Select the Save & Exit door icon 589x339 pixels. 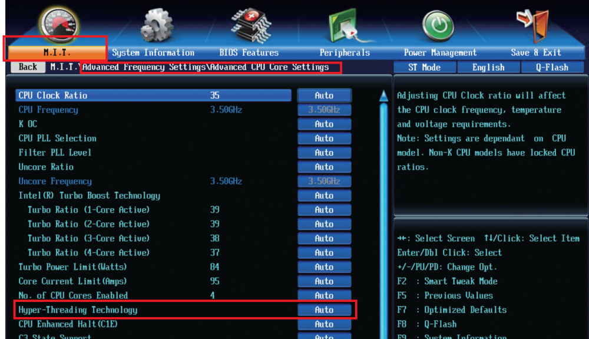(x=533, y=25)
